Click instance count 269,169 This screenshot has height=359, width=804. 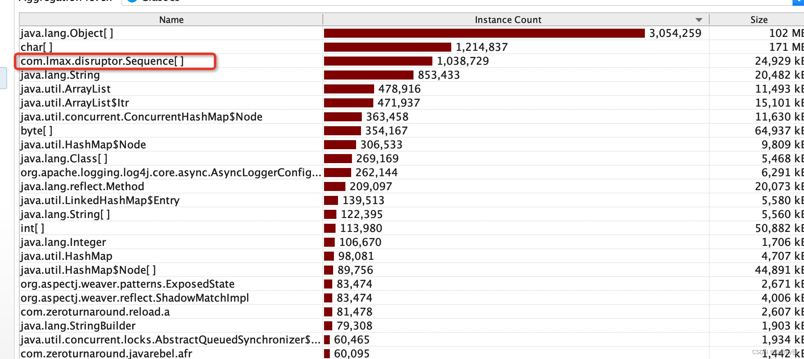377,159
